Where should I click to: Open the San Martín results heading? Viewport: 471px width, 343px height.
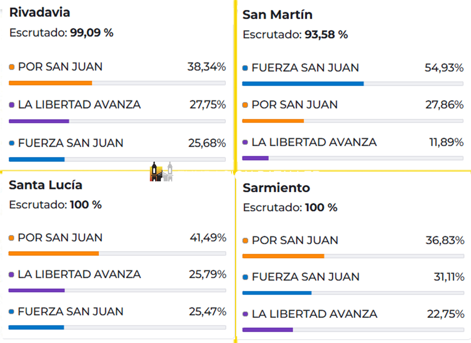[x=278, y=15]
